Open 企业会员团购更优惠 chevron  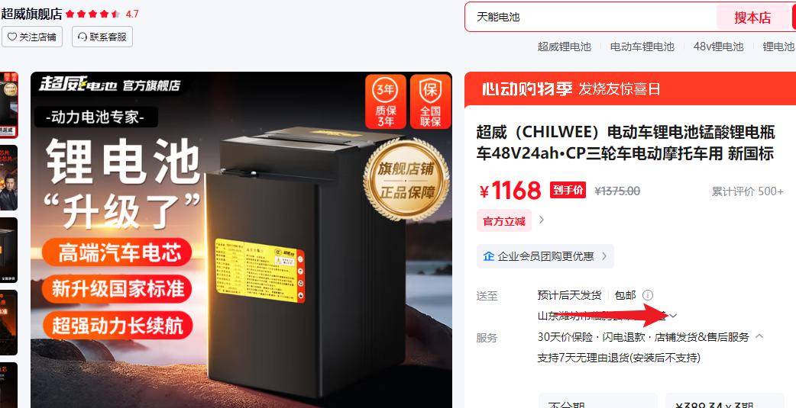604,256
